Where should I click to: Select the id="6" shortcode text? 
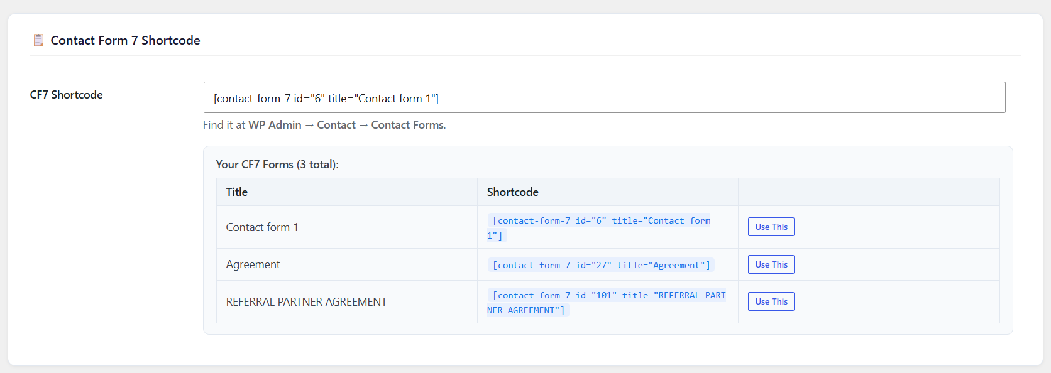coord(599,228)
